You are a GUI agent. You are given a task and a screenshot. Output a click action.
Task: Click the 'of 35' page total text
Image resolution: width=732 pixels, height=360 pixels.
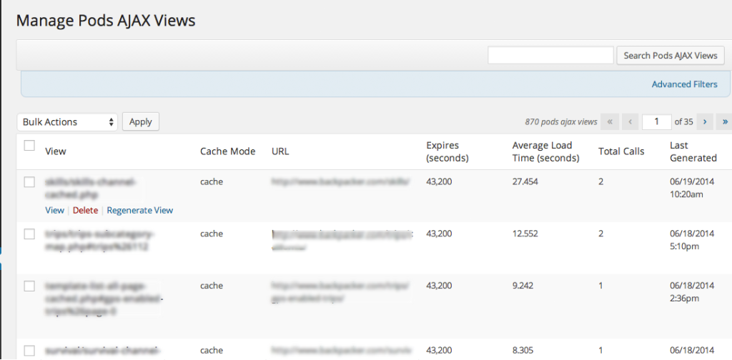(x=684, y=122)
